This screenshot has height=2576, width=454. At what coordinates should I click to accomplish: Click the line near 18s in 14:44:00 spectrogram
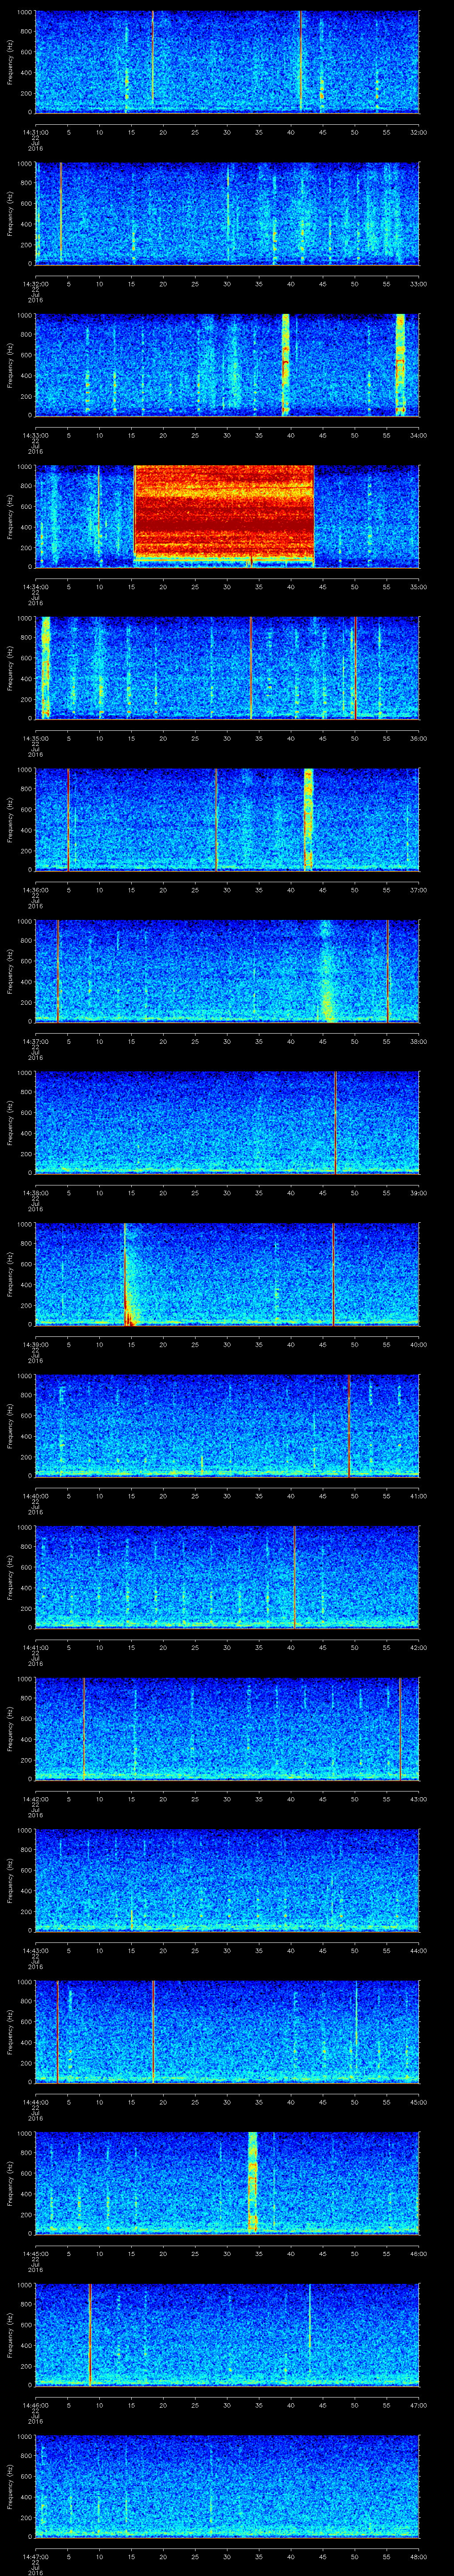coord(154,2031)
